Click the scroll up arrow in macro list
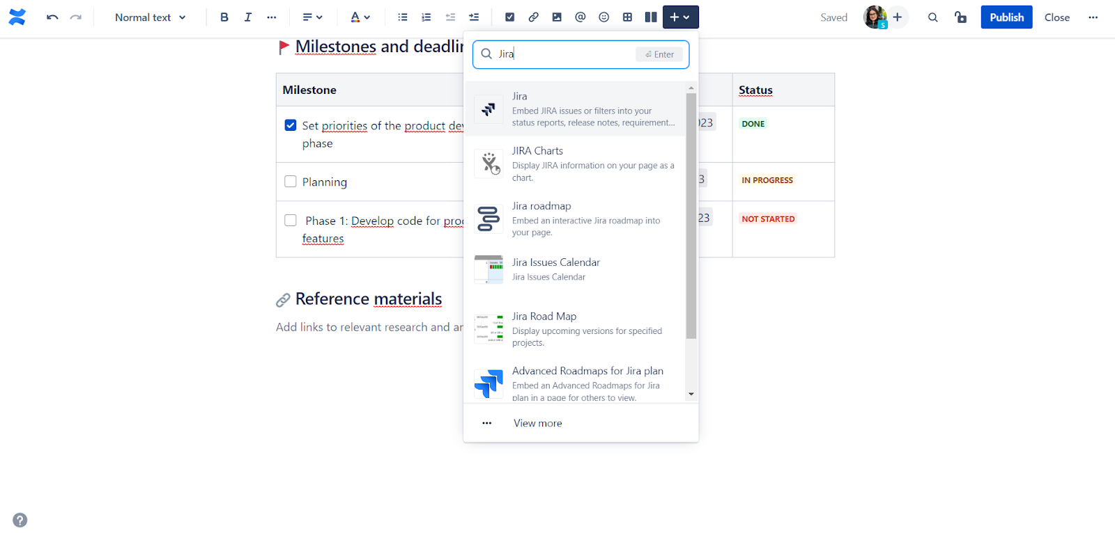Viewport: 1115px width, 533px height. [x=691, y=88]
